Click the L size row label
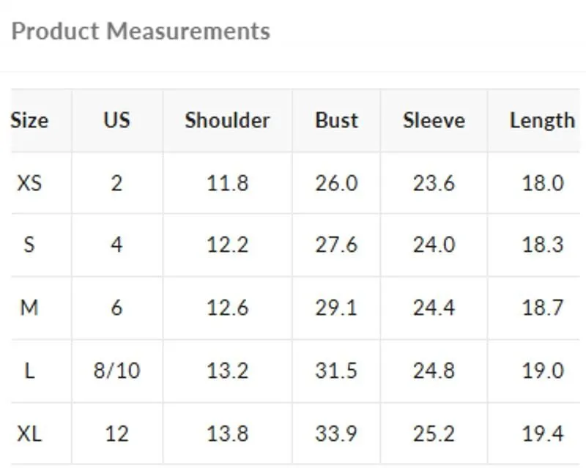Image resolution: width=586 pixels, height=468 pixels. [29, 371]
